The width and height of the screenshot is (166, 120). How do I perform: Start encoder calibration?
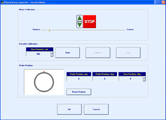pos(67,53)
